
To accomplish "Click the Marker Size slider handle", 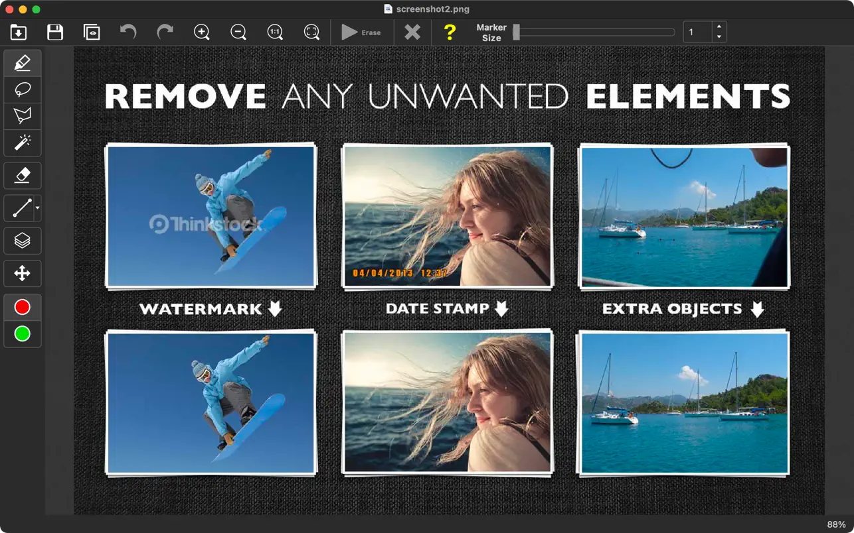I will [516, 32].
